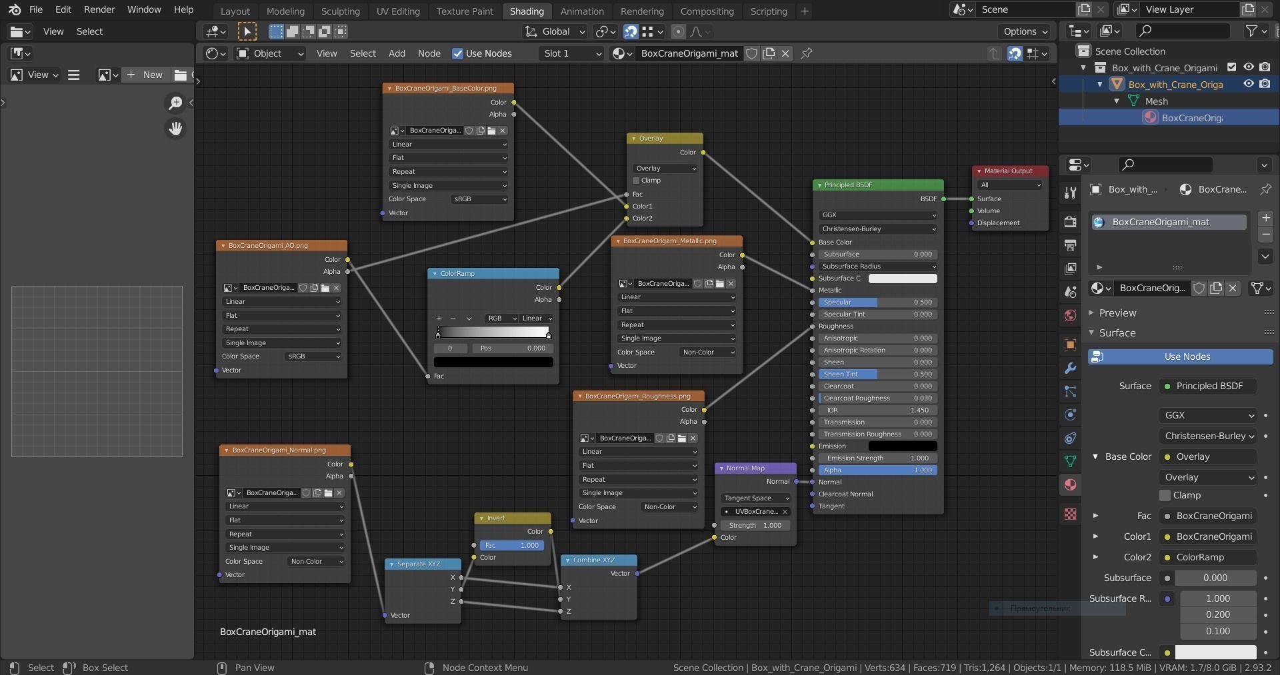The width and height of the screenshot is (1280, 675).
Task: Duplicate the material using new-copy icon in node header
Action: coord(769,53)
